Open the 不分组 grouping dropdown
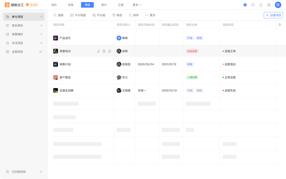 click(x=99, y=15)
